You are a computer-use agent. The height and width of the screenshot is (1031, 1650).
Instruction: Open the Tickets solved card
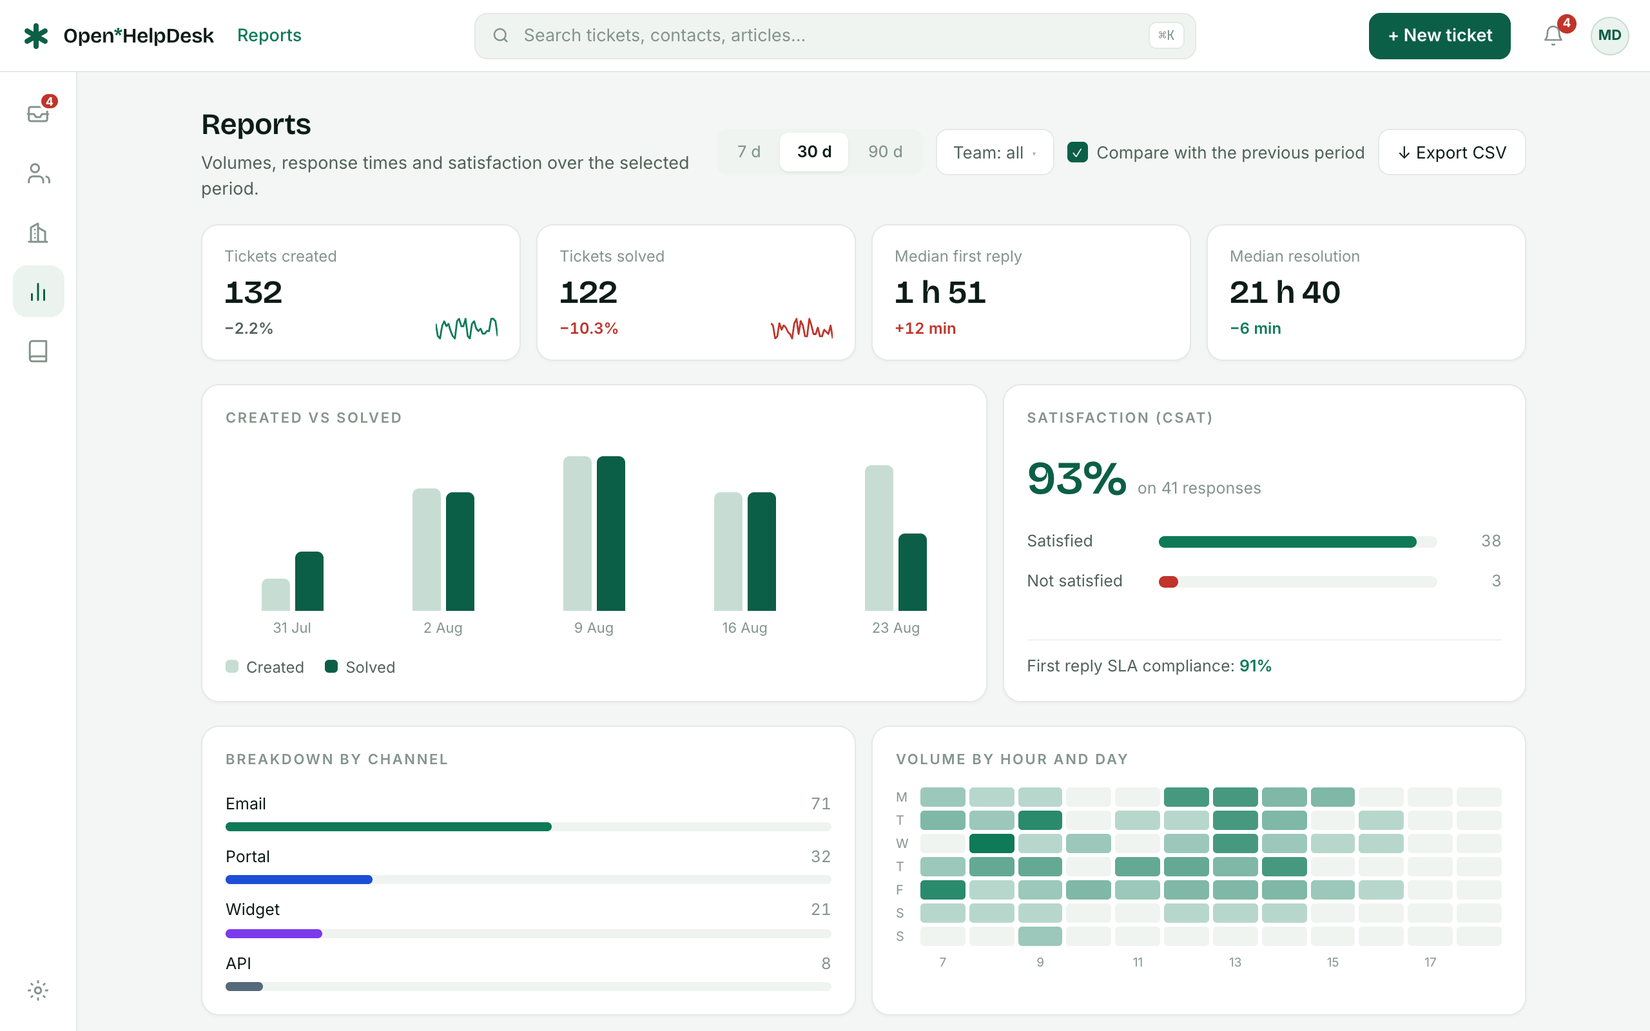tap(695, 293)
